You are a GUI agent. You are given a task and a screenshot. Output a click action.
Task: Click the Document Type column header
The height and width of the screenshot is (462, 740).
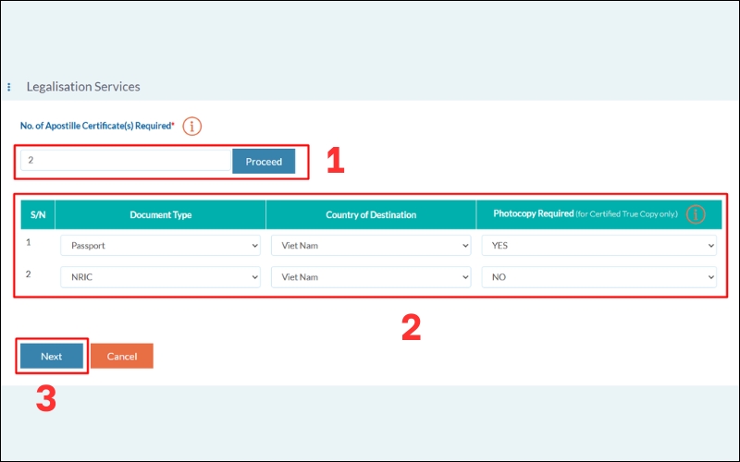coord(161,215)
